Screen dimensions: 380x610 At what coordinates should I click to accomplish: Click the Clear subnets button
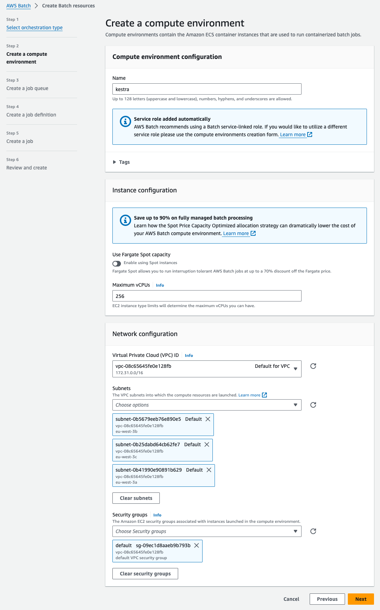(136, 498)
